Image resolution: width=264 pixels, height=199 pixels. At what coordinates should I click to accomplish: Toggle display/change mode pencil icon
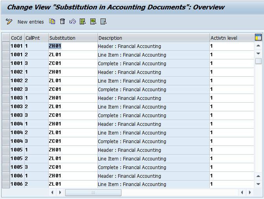pyautogui.click(x=9, y=22)
